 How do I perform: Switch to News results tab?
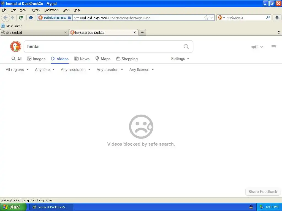click(x=82, y=59)
